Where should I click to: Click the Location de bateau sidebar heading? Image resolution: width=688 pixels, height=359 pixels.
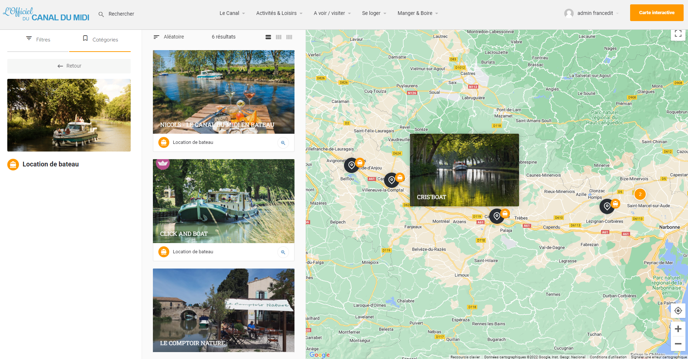coord(51,164)
